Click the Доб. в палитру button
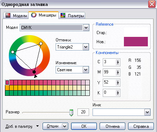The height and width of the screenshot is (132, 157). click(x=19, y=126)
